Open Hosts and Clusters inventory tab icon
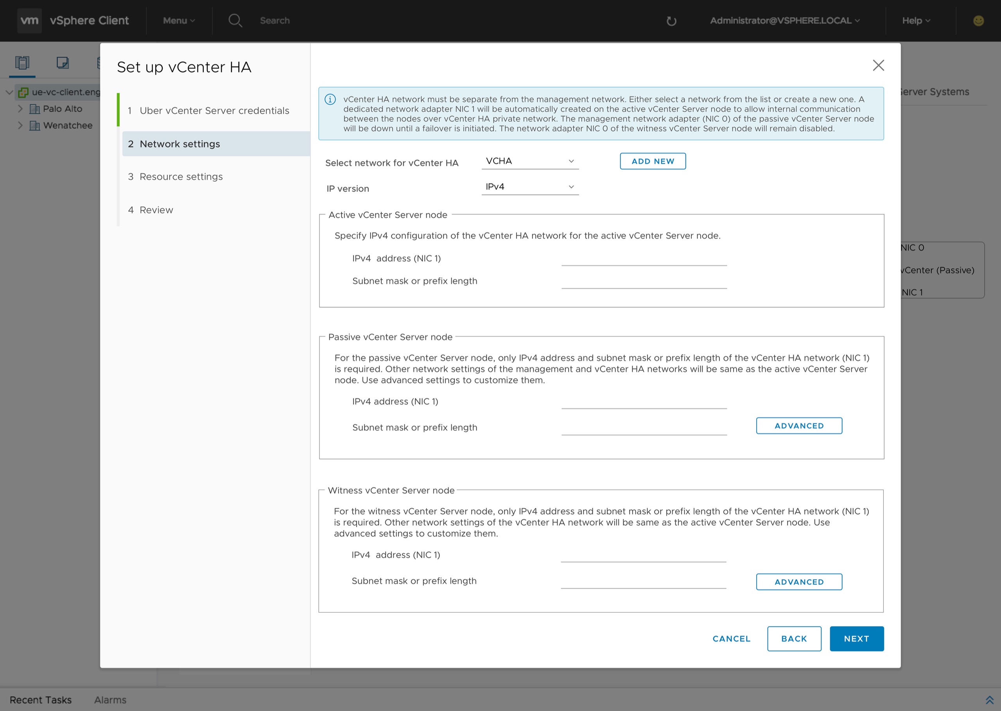The height and width of the screenshot is (711, 1001). (x=22, y=63)
